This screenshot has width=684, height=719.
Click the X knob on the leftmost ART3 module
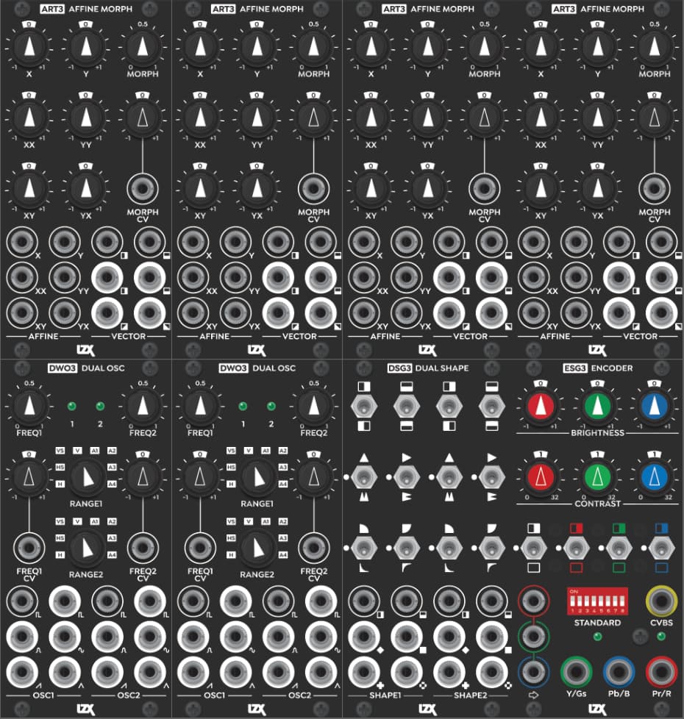coord(29,47)
